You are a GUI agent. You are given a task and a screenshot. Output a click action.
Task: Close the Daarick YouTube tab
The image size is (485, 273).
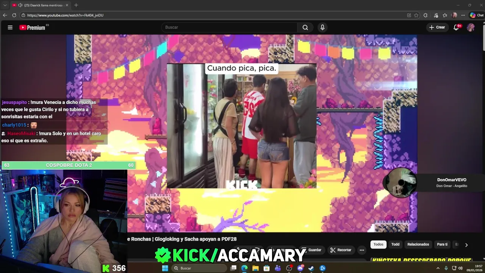pyautogui.click(x=67, y=5)
